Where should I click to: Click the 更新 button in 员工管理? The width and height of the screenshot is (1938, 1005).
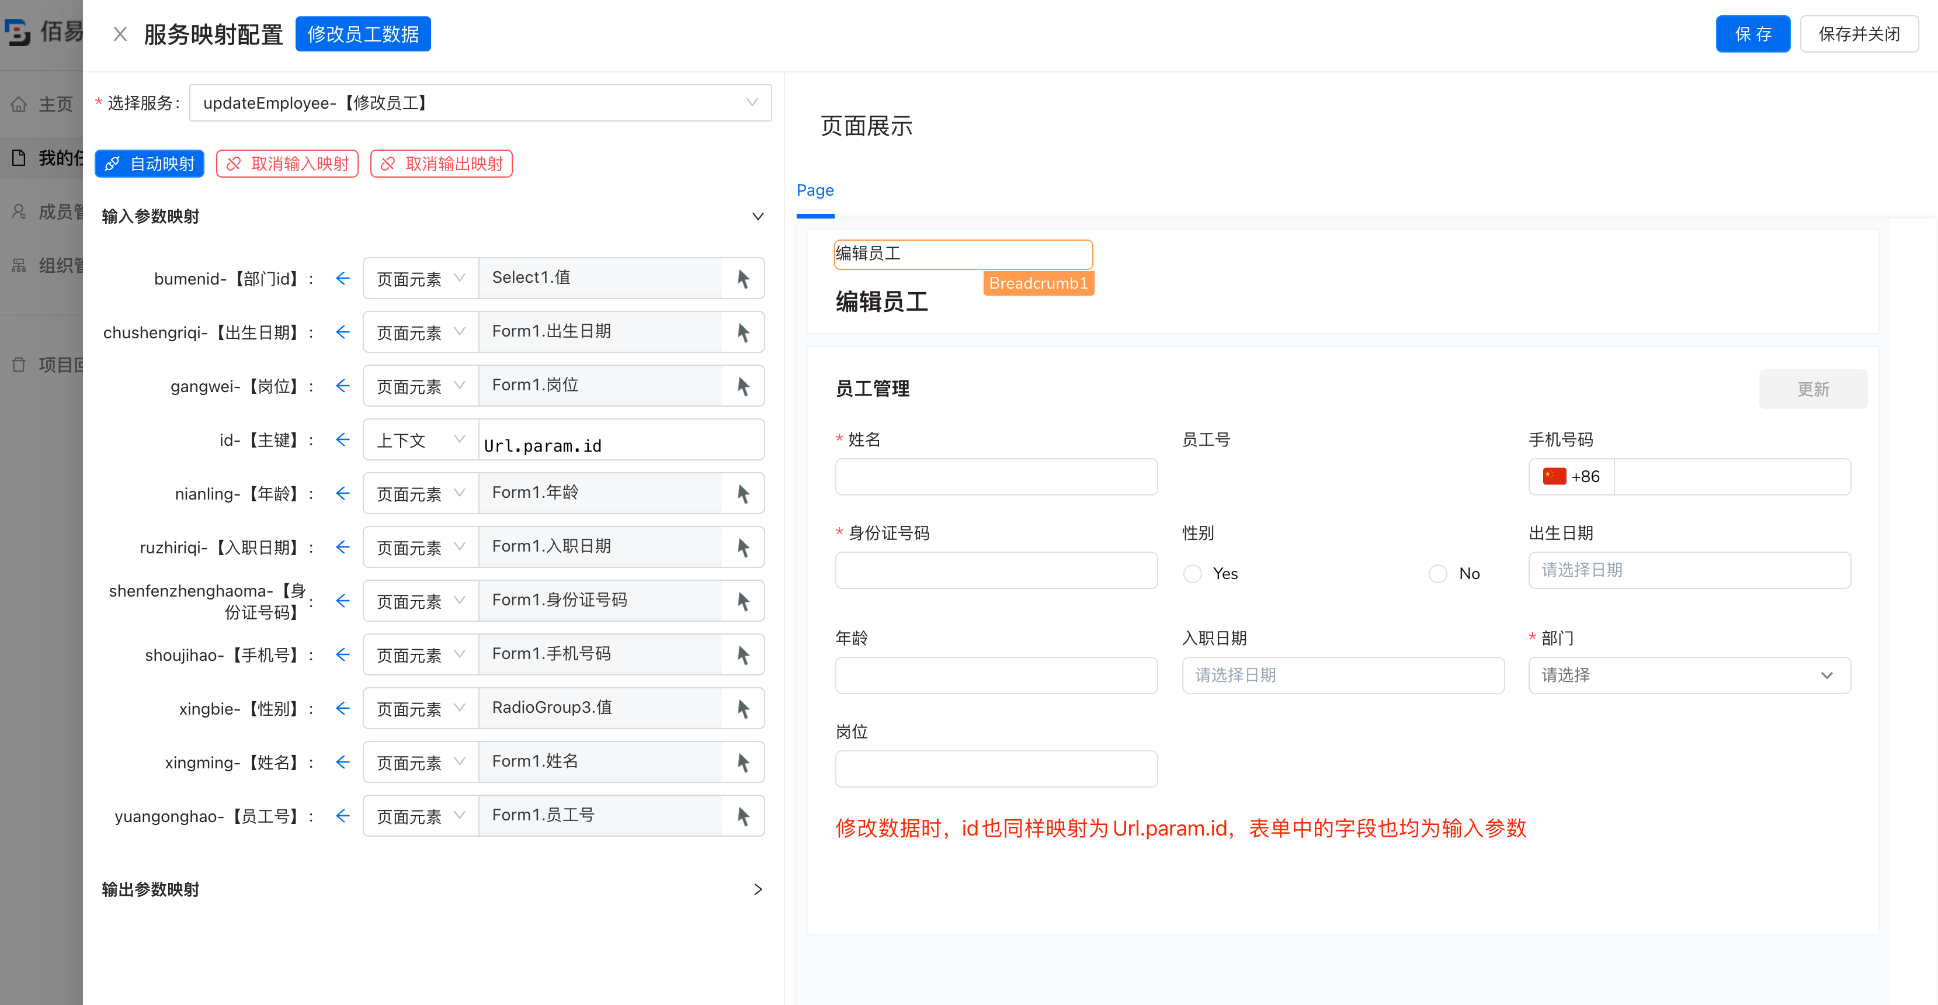click(1813, 389)
